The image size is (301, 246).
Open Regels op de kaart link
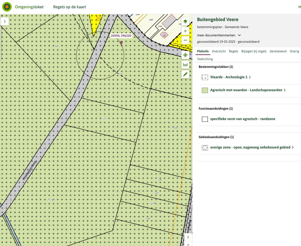click(x=69, y=7)
